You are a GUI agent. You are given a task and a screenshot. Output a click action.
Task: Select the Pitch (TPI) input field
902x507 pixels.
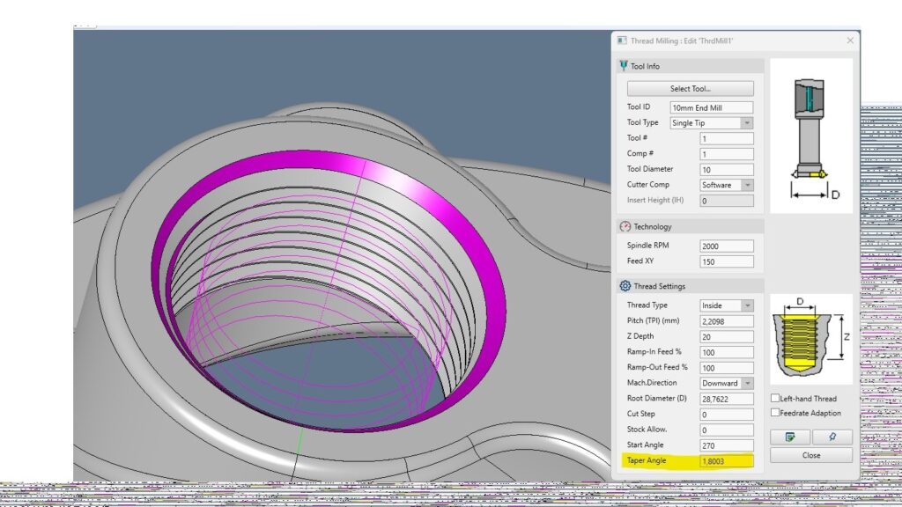(726, 321)
